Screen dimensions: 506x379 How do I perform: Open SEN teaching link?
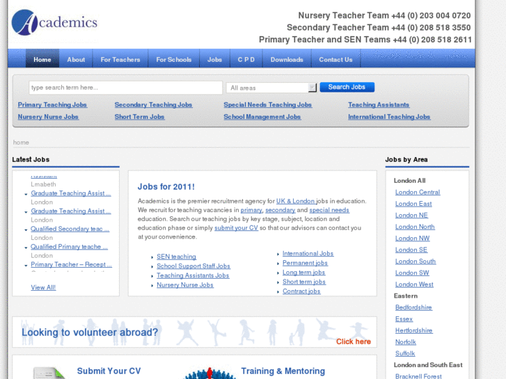point(176,257)
